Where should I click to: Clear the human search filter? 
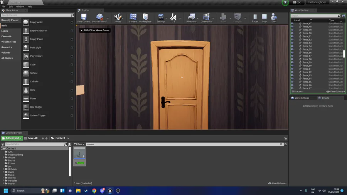(x=281, y=145)
